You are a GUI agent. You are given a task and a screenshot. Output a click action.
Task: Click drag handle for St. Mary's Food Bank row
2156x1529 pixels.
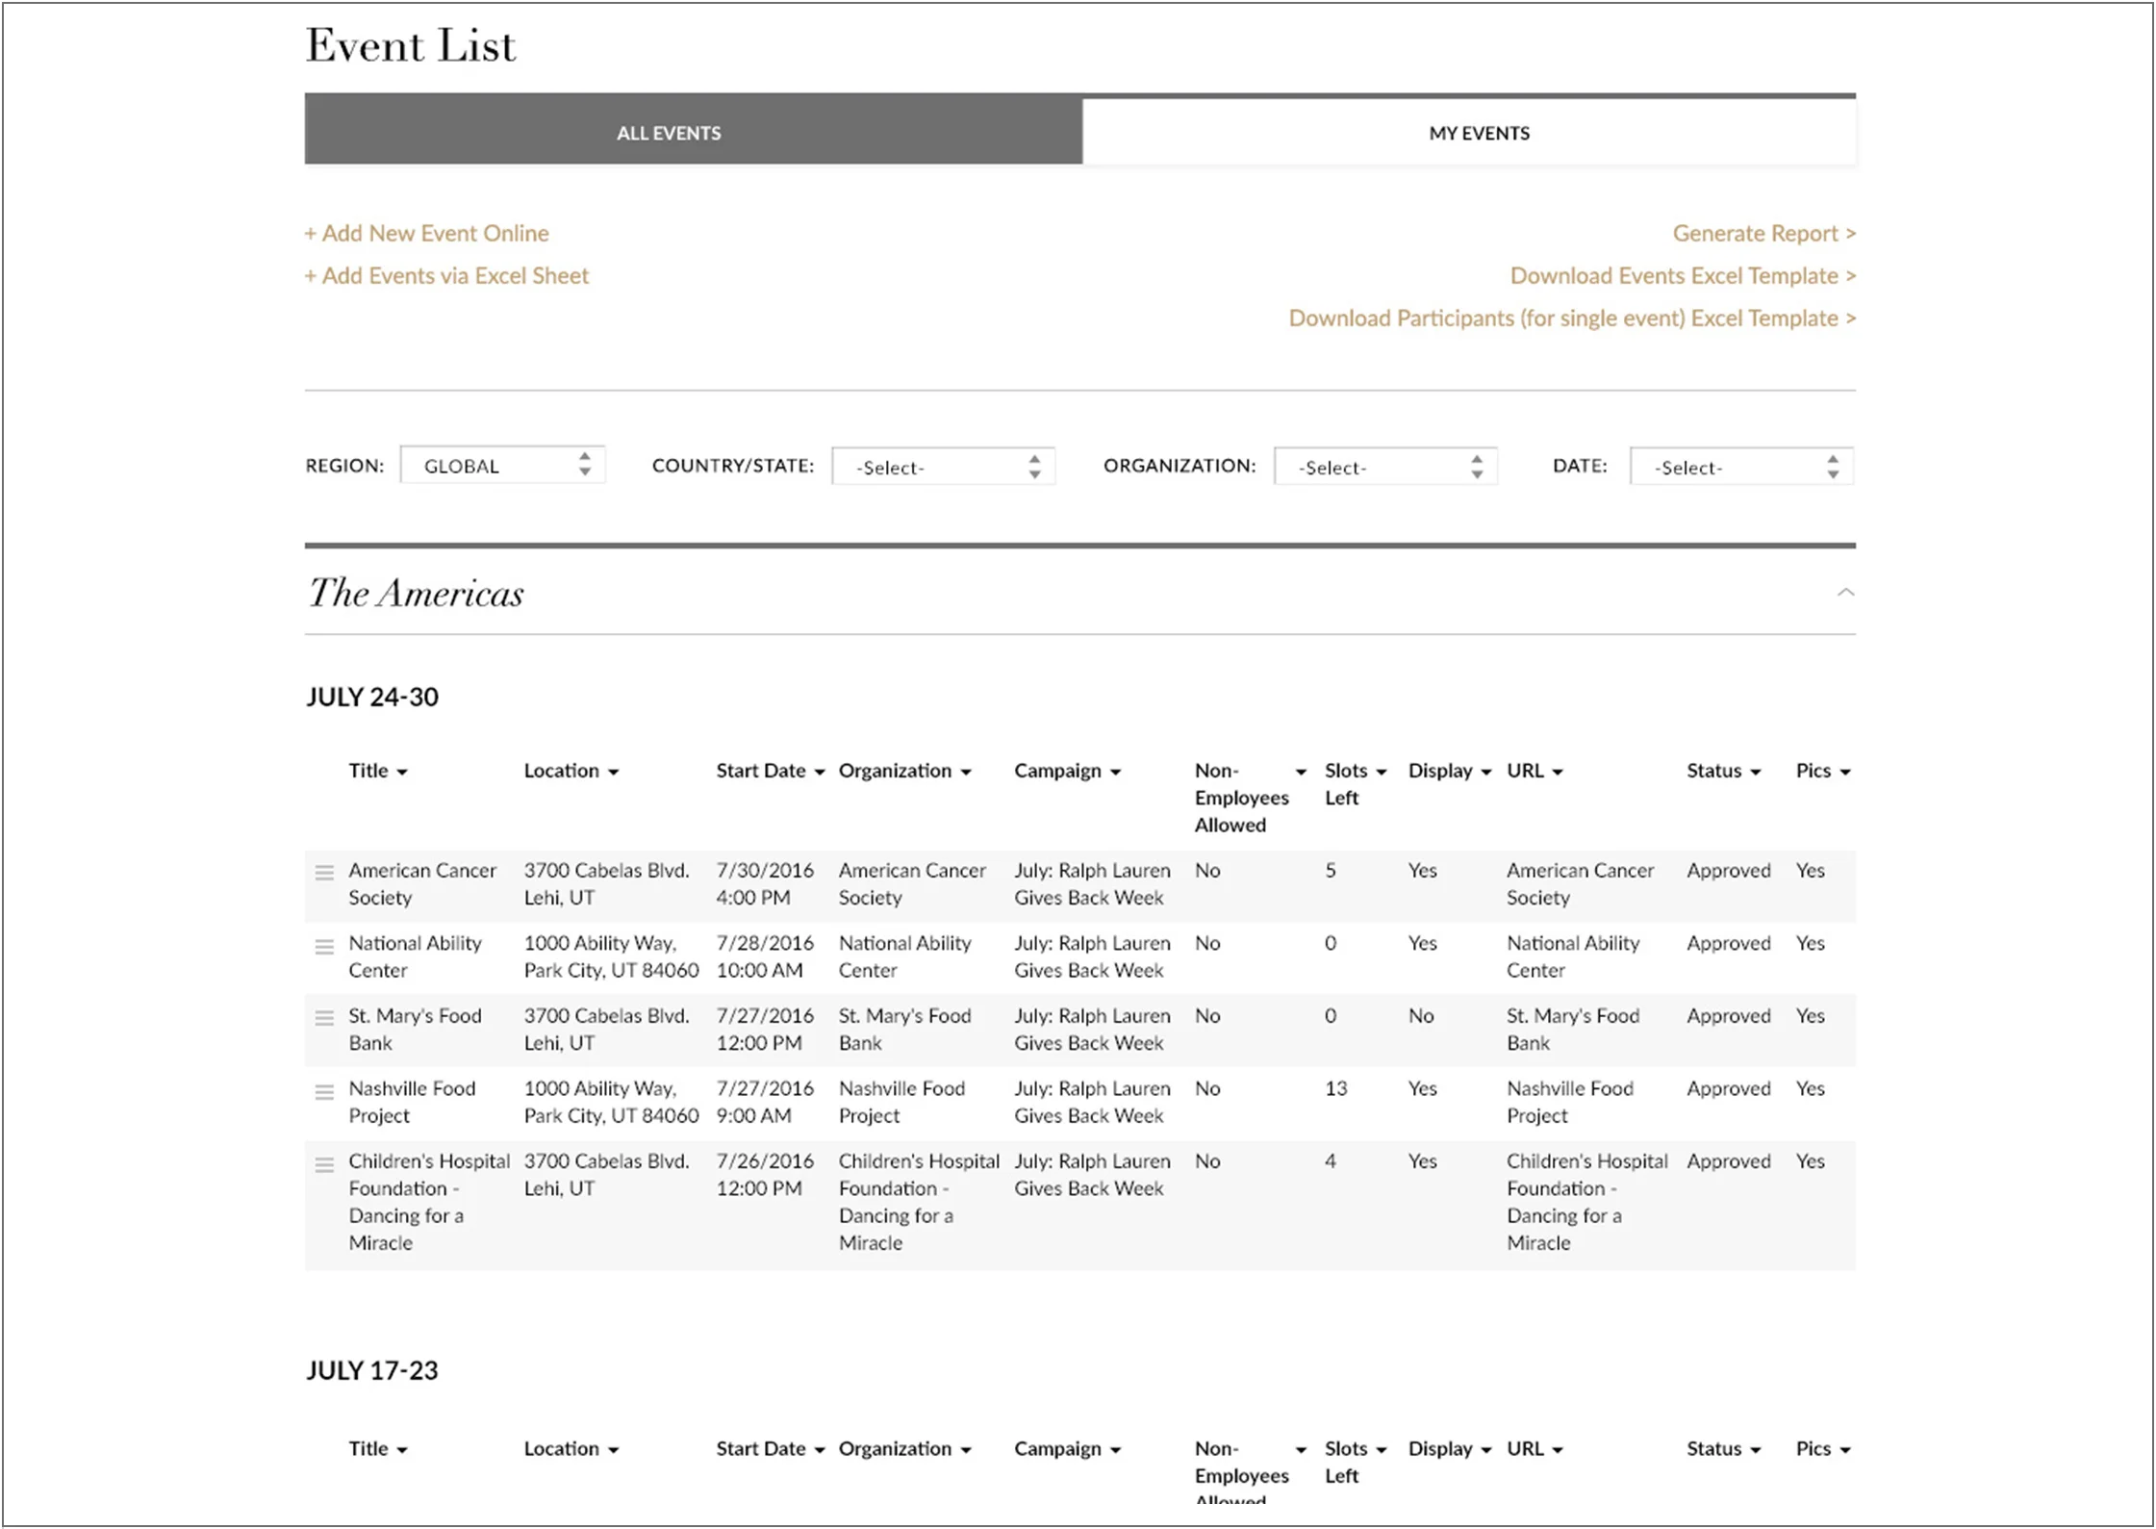[x=324, y=1018]
